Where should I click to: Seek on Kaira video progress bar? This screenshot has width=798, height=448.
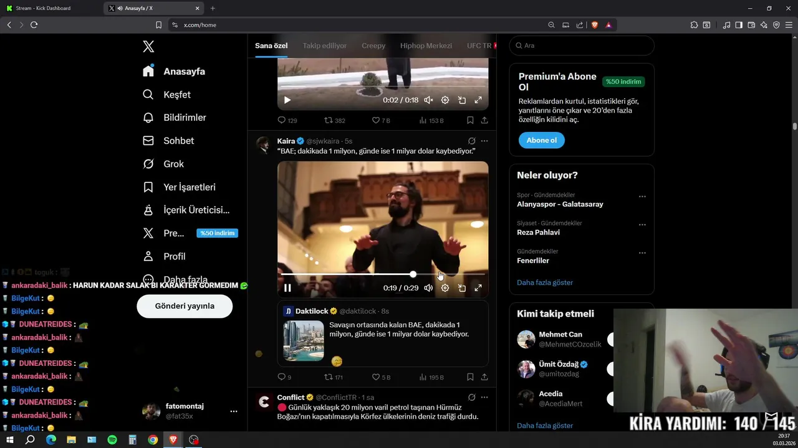pyautogui.click(x=383, y=274)
